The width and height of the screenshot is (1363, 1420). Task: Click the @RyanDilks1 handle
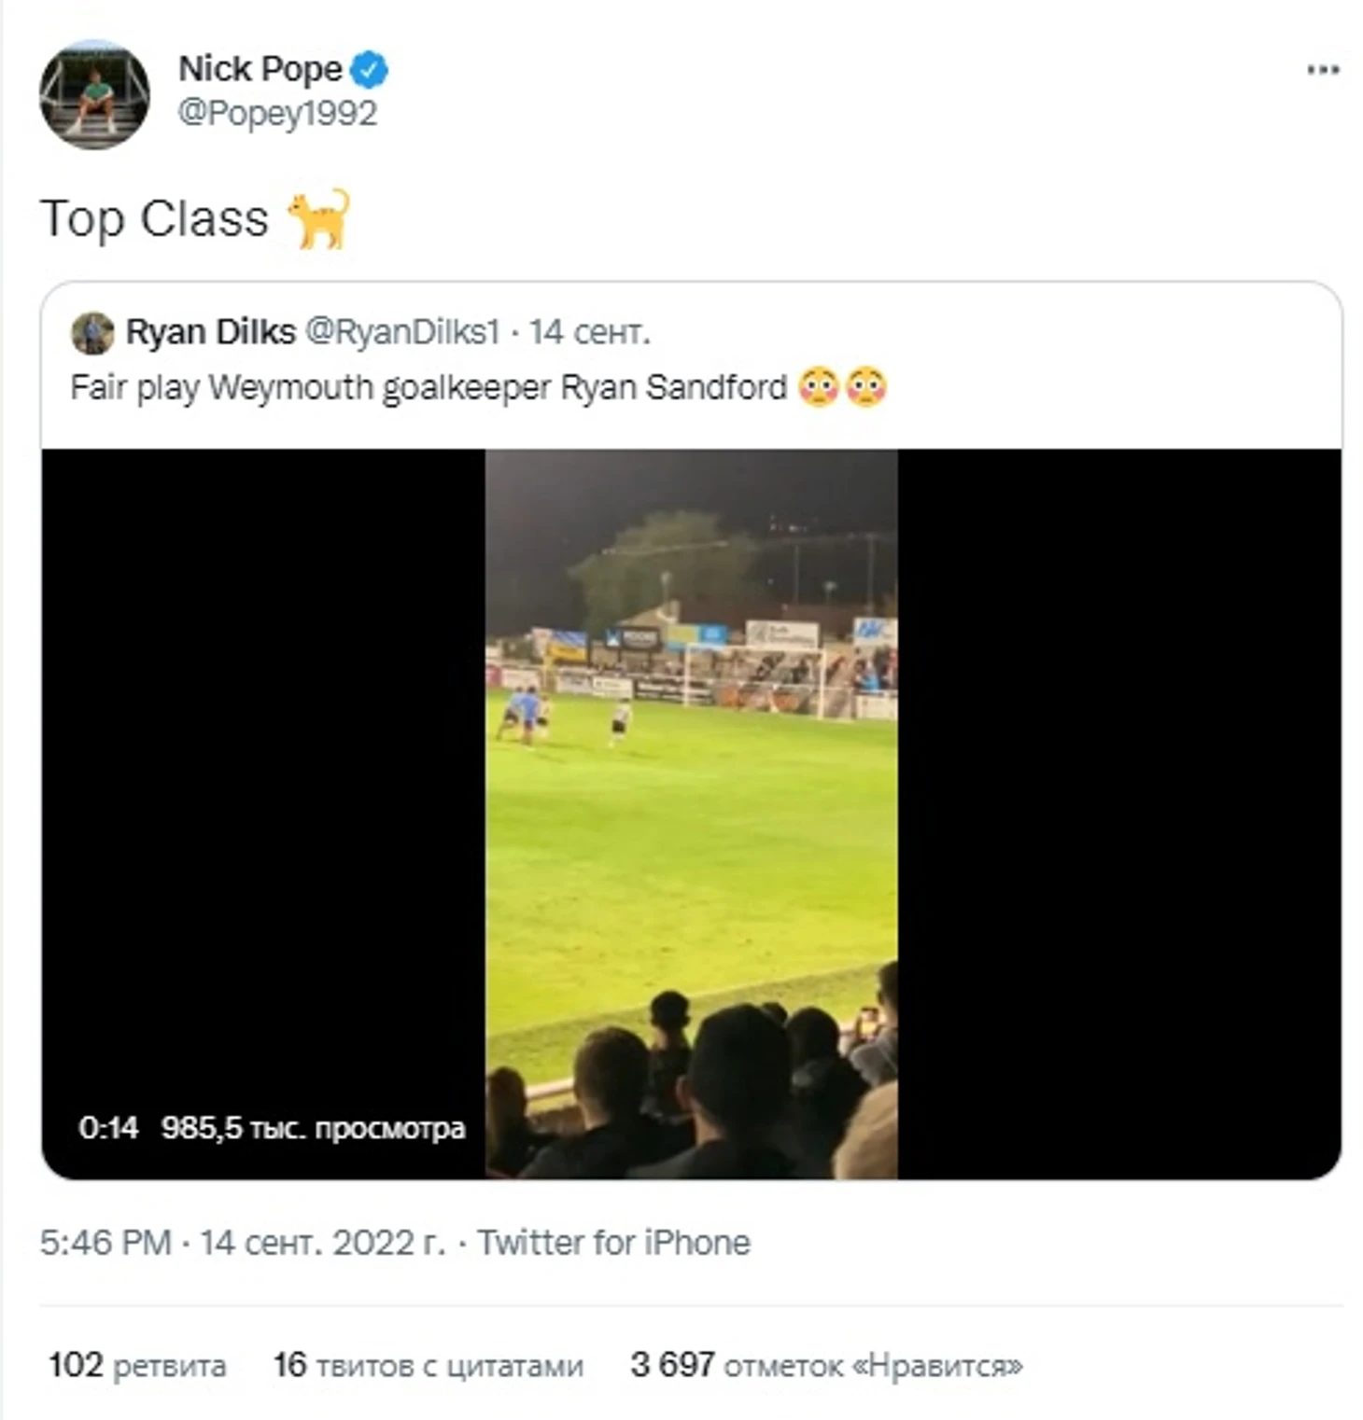click(x=402, y=332)
